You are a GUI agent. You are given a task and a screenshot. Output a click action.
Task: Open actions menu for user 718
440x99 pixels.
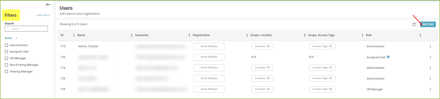[430, 68]
